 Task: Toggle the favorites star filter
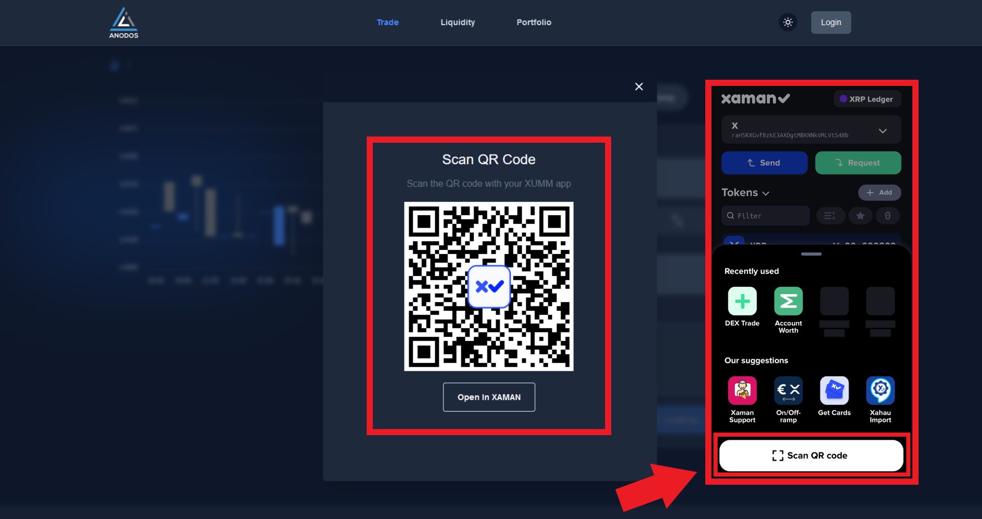pos(860,216)
